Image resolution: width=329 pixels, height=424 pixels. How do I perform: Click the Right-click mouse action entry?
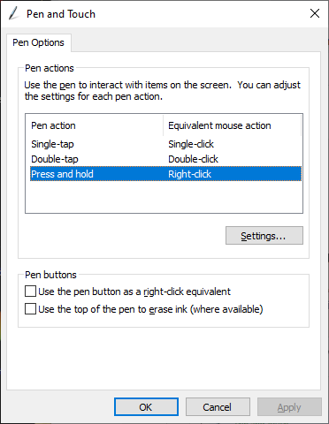point(189,174)
